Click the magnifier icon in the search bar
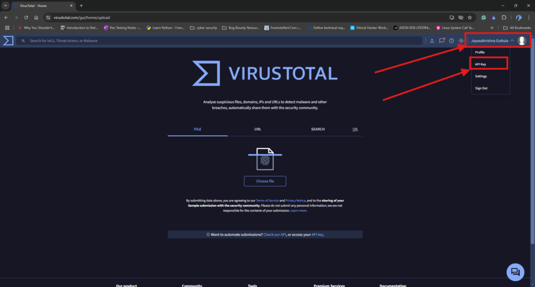 click(x=23, y=41)
